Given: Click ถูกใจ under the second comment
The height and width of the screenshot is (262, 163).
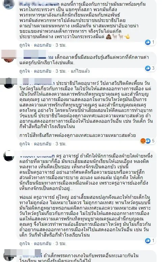Looking at the screenshot, I should pyautogui.click(x=24, y=71).
